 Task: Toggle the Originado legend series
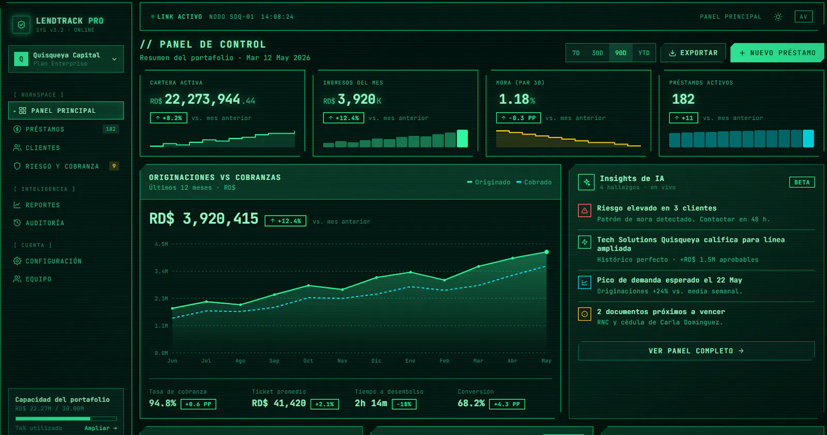click(488, 182)
